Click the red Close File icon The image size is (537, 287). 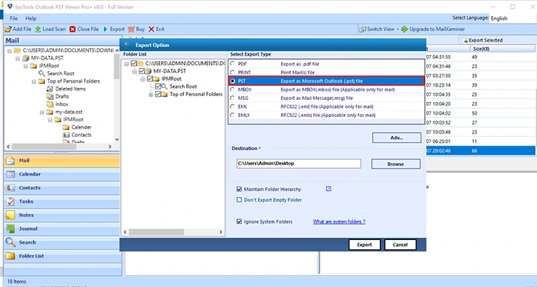click(x=72, y=30)
